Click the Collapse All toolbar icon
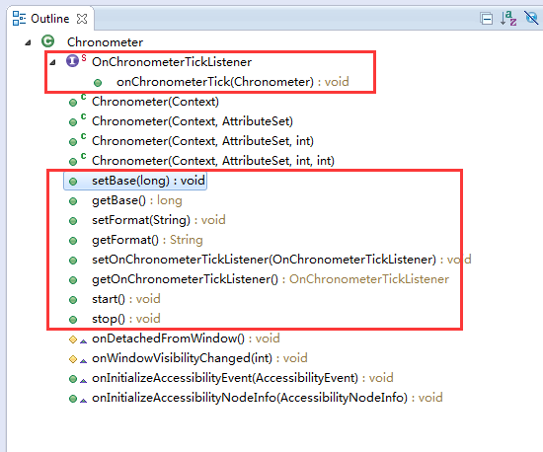Image resolution: width=543 pixels, height=452 pixels. tap(486, 19)
